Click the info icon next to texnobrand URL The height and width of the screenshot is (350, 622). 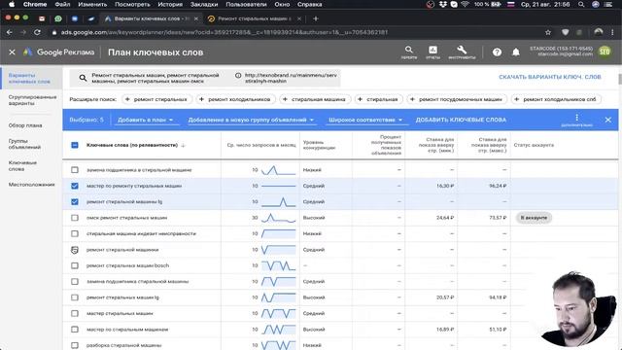tap(238, 75)
